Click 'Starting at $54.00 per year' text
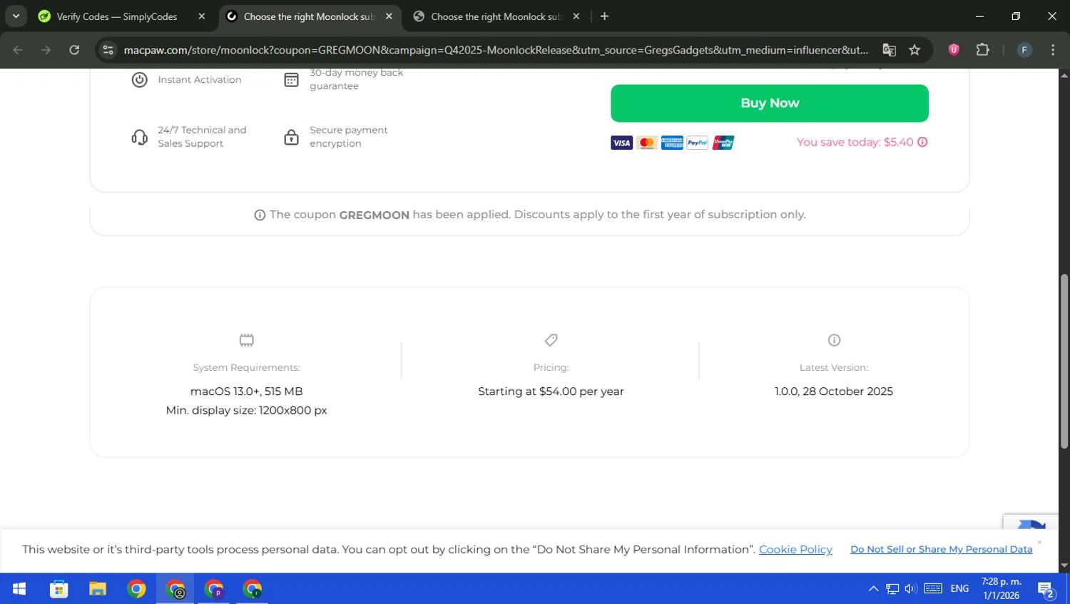This screenshot has width=1070, height=604. coord(551,391)
